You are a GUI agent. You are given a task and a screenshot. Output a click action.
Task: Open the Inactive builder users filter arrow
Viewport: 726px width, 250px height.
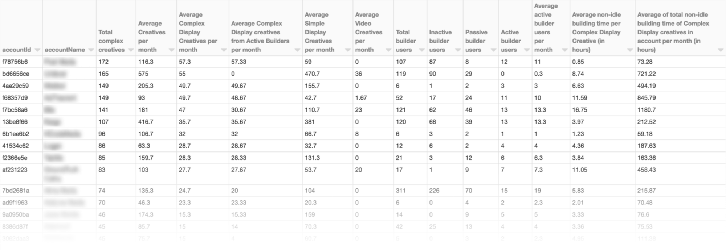click(457, 50)
